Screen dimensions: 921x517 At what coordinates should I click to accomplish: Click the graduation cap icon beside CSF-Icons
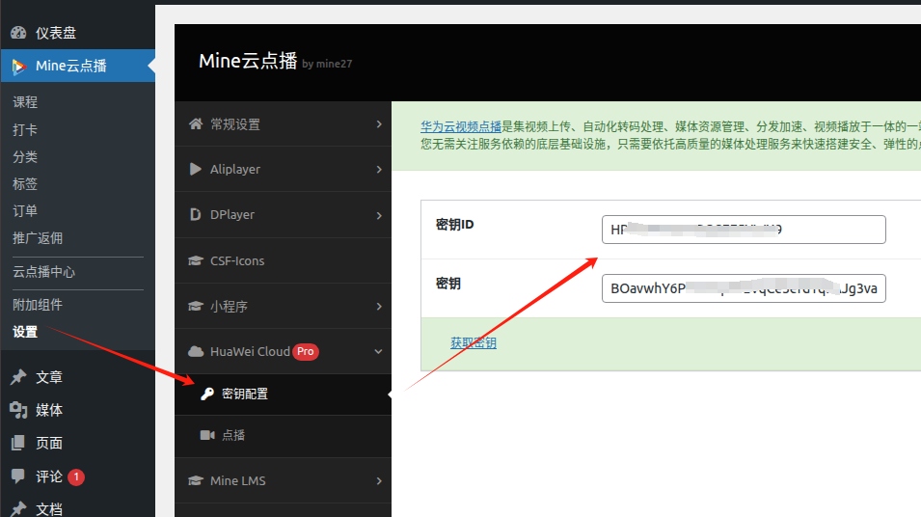tap(196, 260)
